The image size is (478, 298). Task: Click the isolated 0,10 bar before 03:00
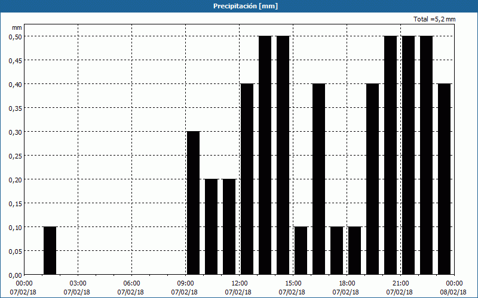point(50,250)
